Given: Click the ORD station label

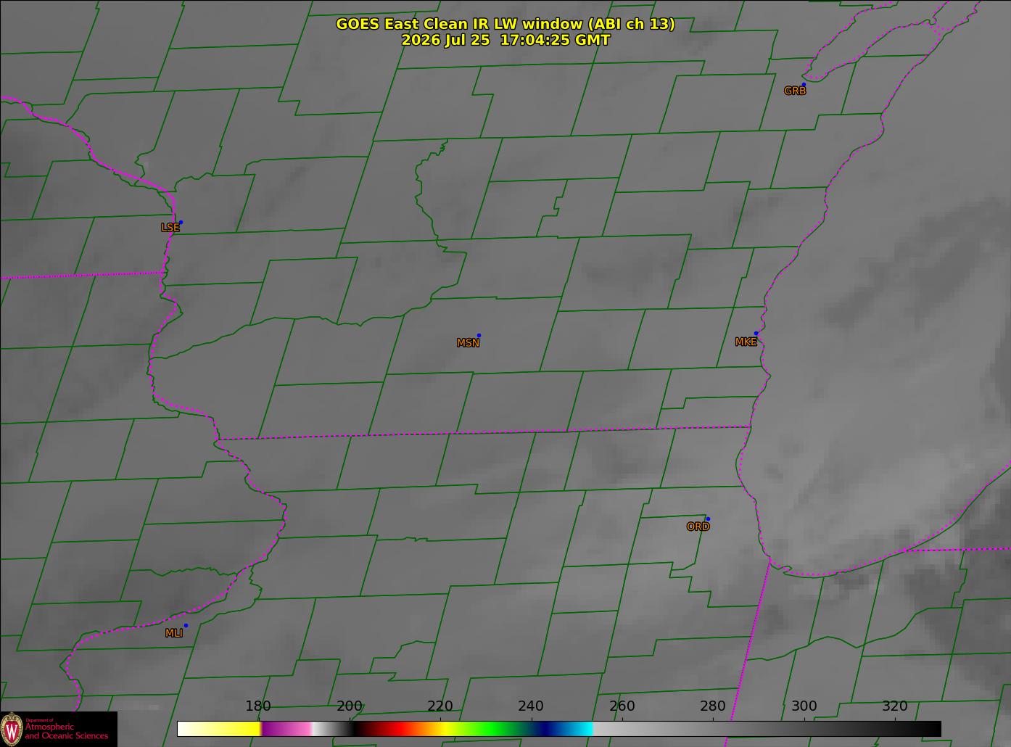Looking at the screenshot, I should click(698, 527).
